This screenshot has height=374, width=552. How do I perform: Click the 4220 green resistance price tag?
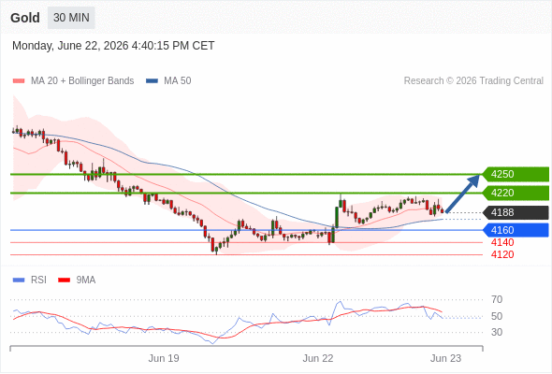tap(515, 193)
